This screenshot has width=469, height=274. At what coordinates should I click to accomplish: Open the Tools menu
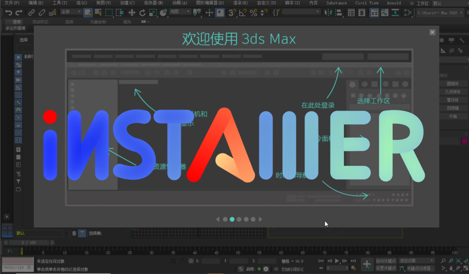click(60, 3)
